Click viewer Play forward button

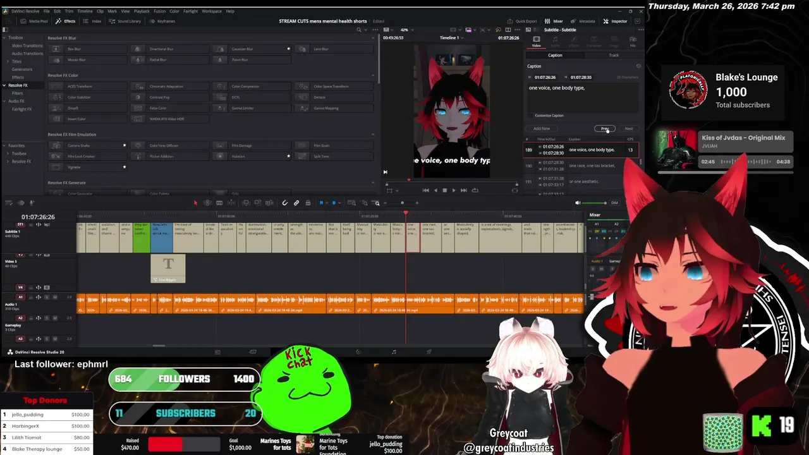pyautogui.click(x=454, y=190)
